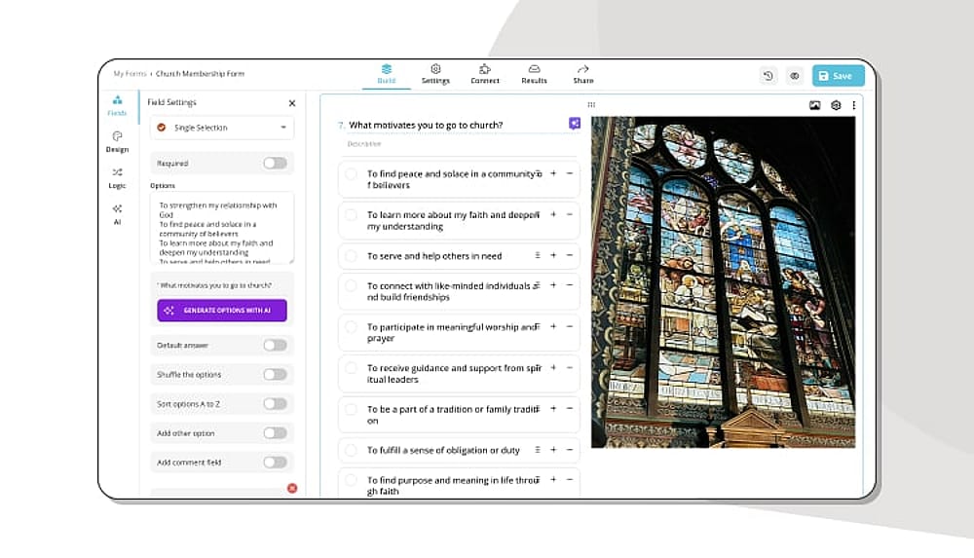Open the Build tab
This screenshot has height=558, width=974.
click(387, 74)
